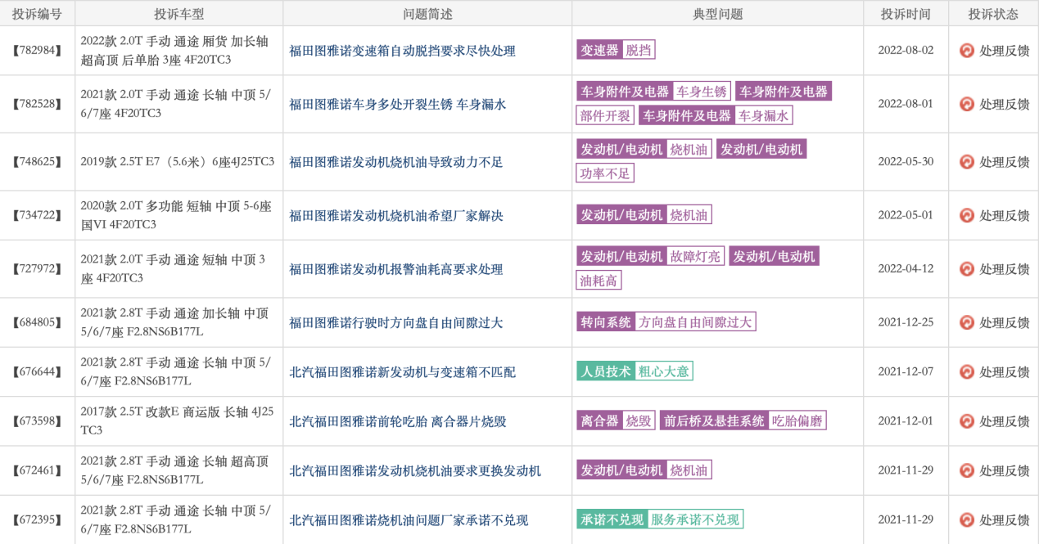This screenshot has width=1039, height=544.
Task: Select the 部件开裂 tag
Action: pos(605,115)
